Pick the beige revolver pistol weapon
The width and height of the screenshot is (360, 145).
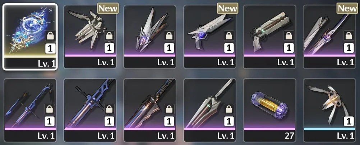click(x=269, y=37)
